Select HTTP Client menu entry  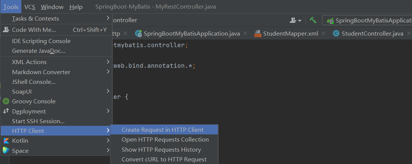56,131
